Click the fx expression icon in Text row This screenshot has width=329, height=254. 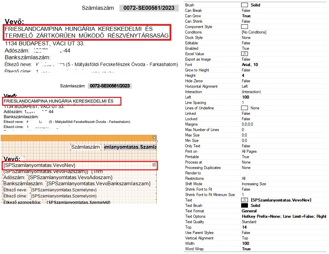(245, 200)
